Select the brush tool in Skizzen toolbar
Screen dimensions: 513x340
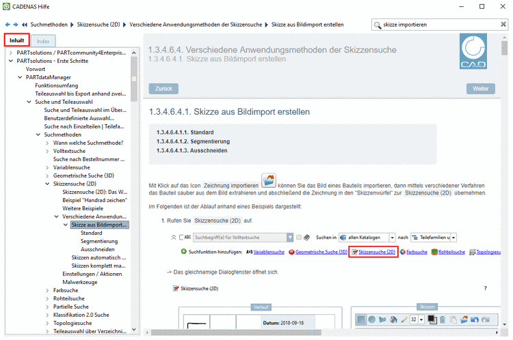click(x=404, y=320)
